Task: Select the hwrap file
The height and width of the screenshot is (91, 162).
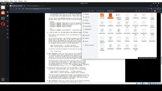Action: coord(135,39)
